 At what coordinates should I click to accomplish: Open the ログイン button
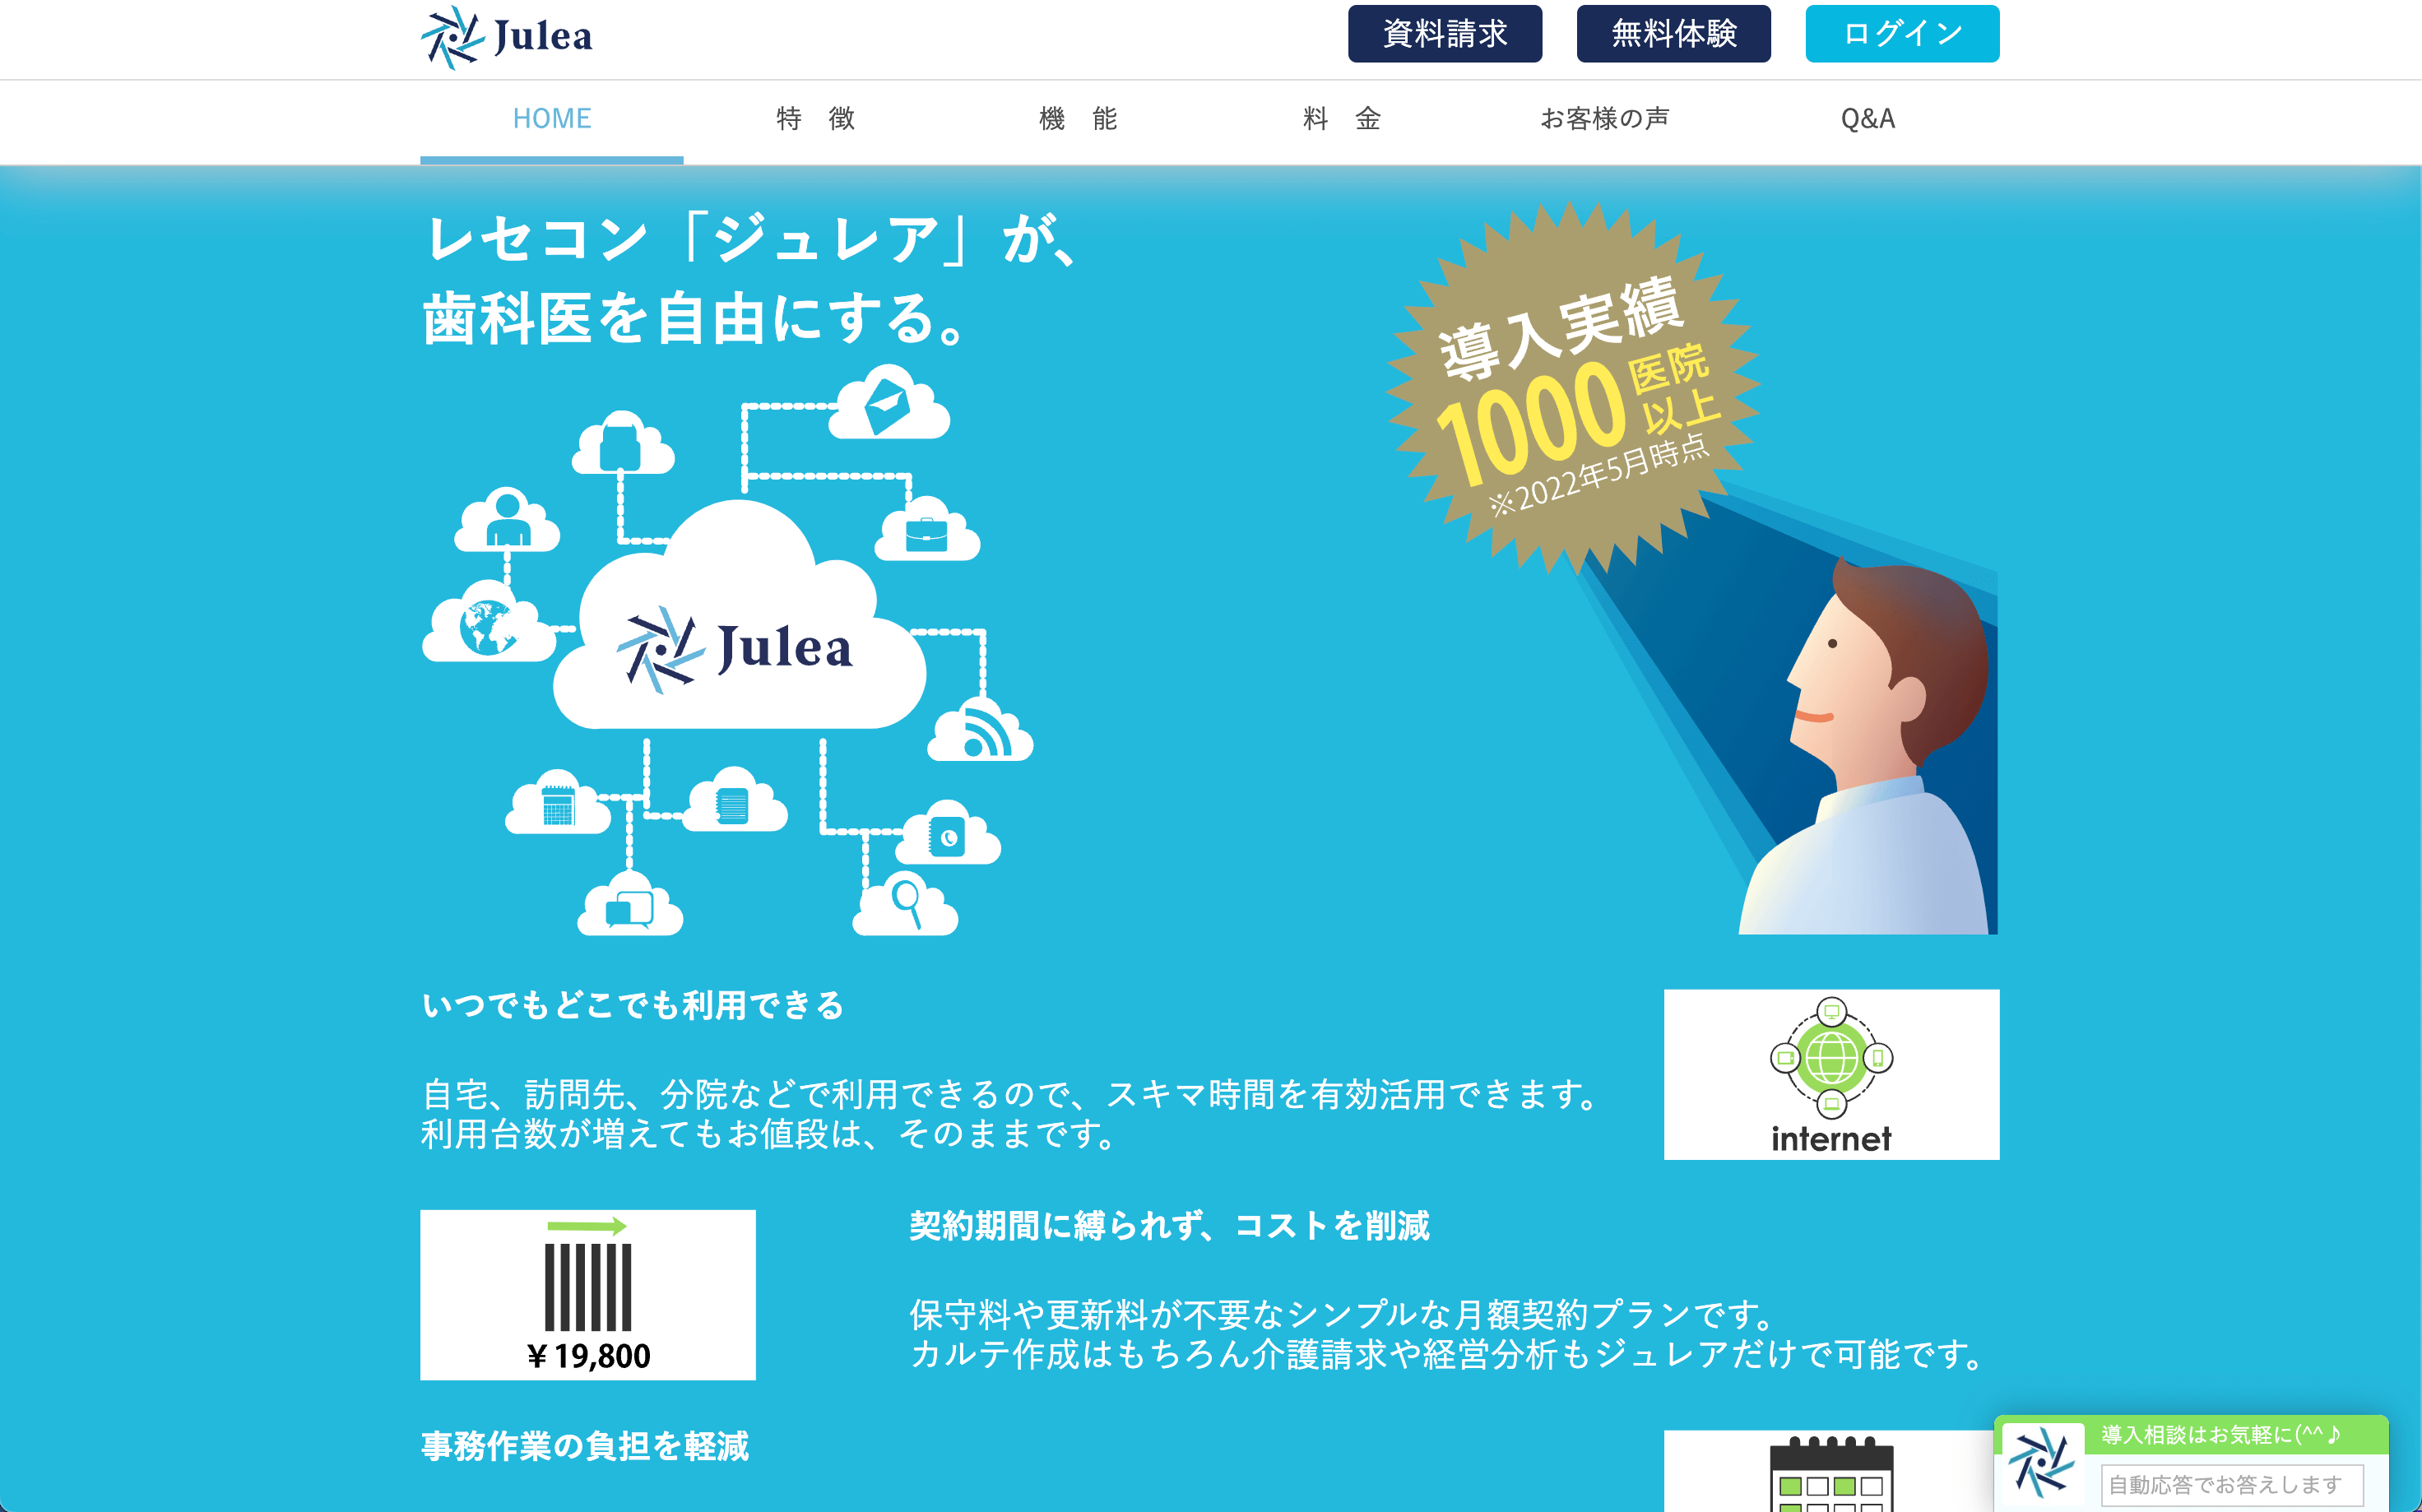tap(1902, 34)
